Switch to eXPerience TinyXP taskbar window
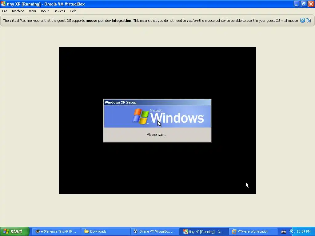The width and height of the screenshot is (315, 236). tap(56, 231)
